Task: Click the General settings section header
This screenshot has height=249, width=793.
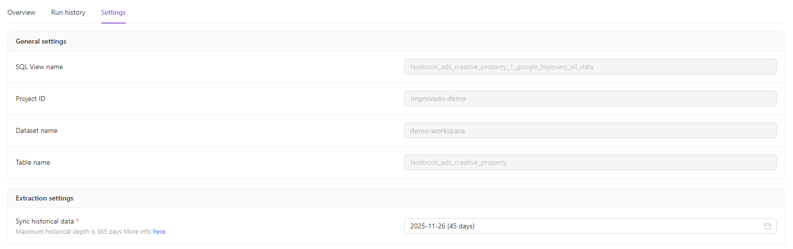Action: [41, 41]
